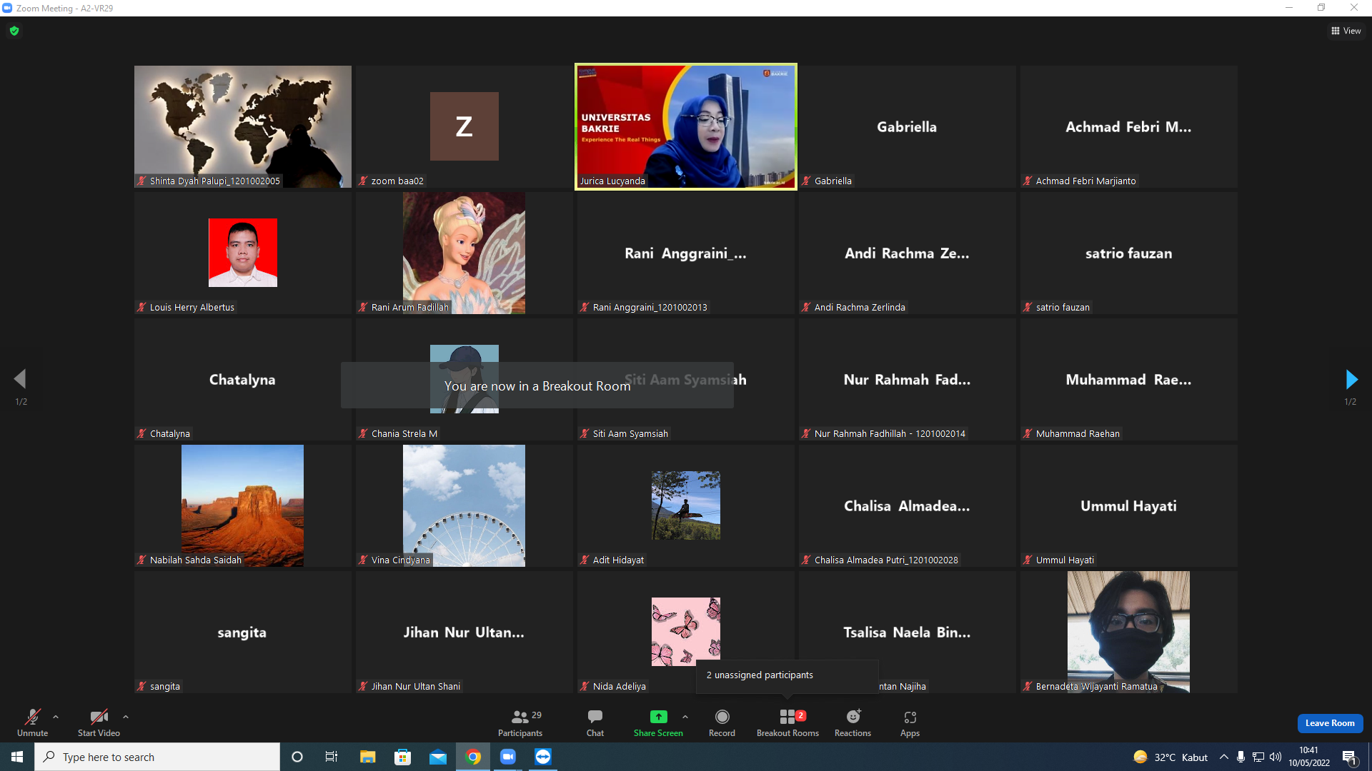Open Cortana circle icon on taskbar
This screenshot has width=1372, height=771.
[297, 757]
